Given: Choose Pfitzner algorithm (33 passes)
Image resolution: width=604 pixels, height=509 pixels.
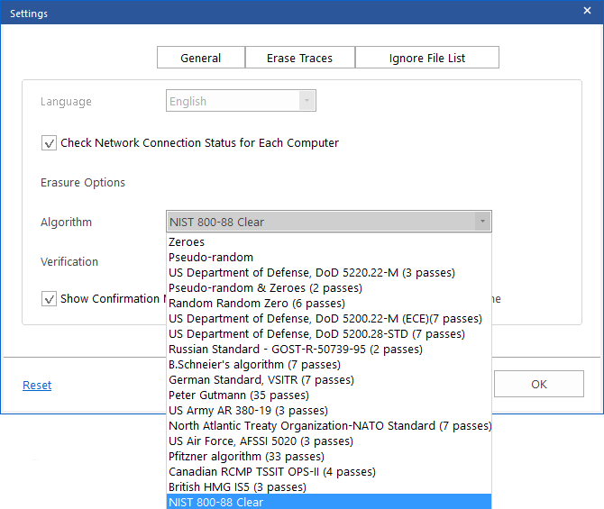Looking at the screenshot, I should (x=329, y=457).
